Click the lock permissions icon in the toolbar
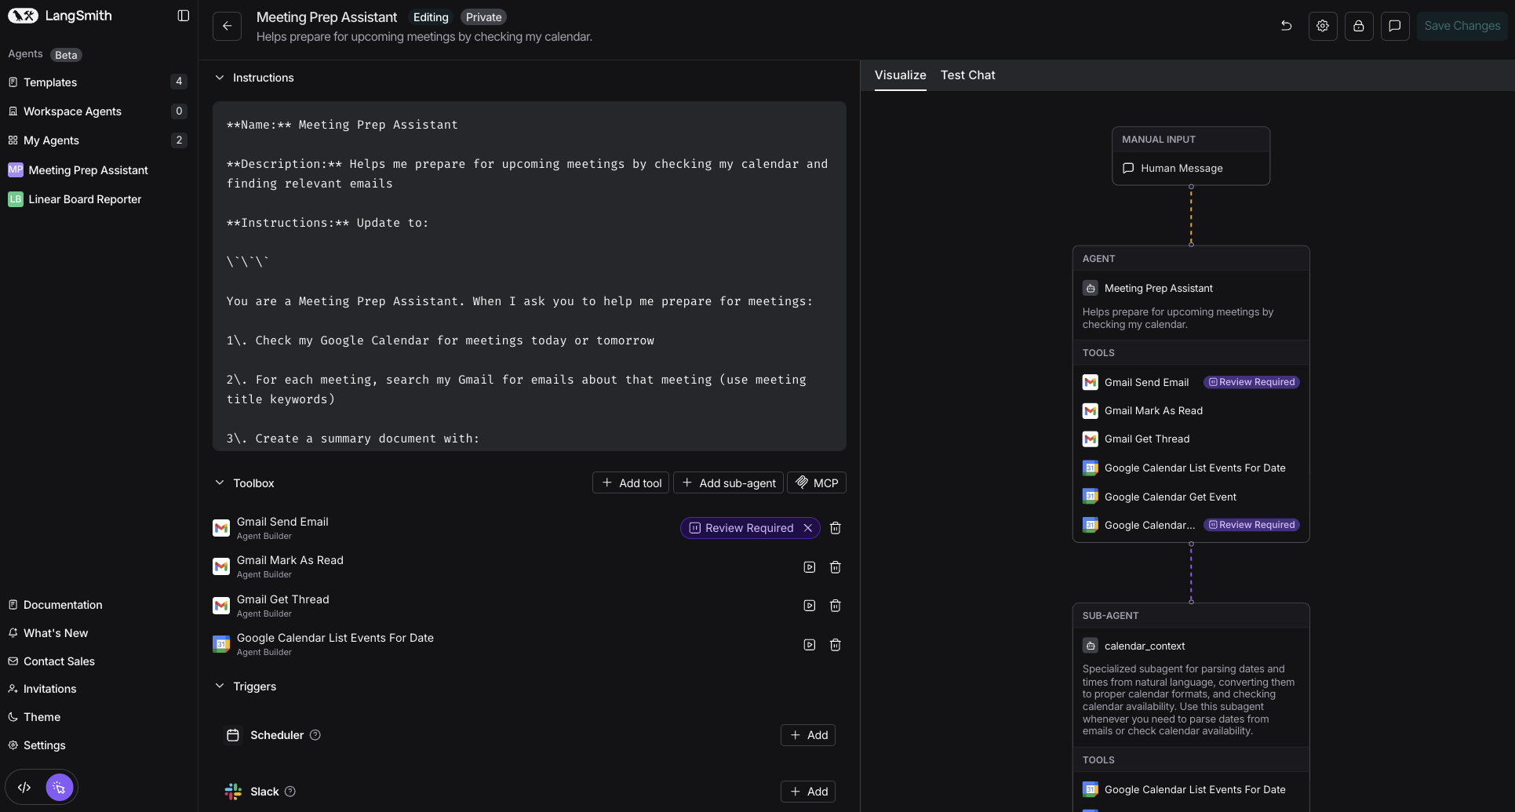1515x812 pixels. (1358, 26)
